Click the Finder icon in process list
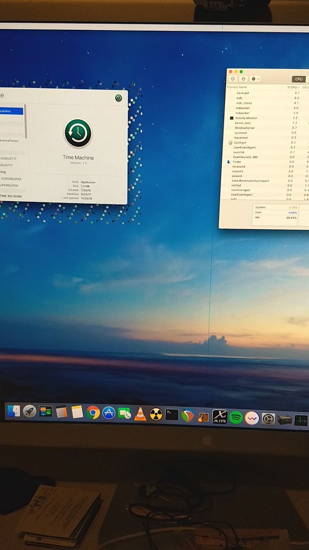 click(229, 162)
